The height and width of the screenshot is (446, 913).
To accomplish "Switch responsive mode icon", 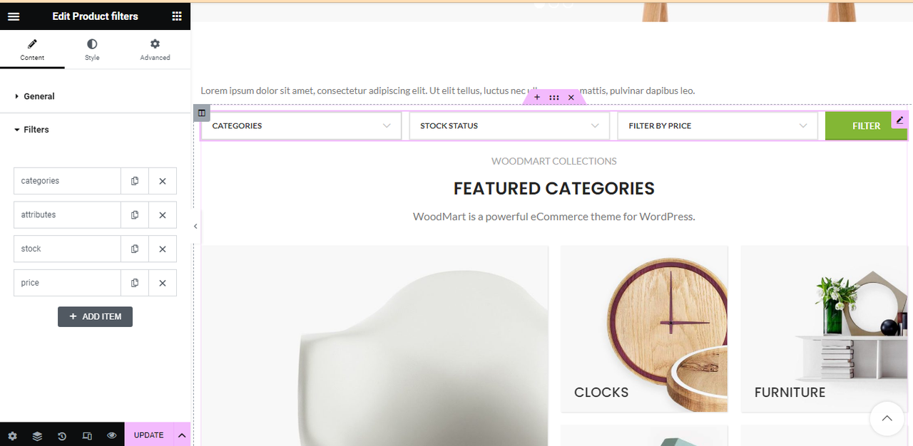I will point(87,436).
